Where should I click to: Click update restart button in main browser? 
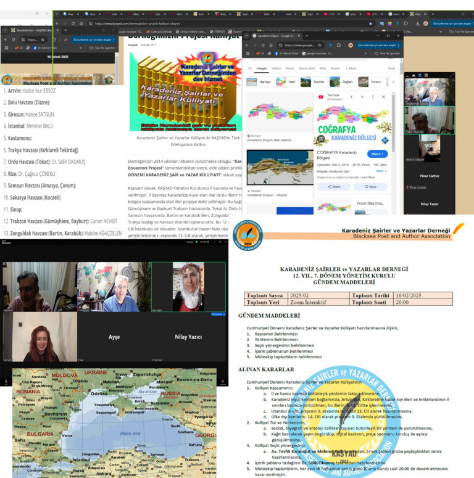pyautogui.click(x=452, y=23)
